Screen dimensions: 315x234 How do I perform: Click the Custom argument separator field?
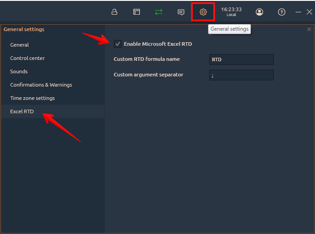point(241,75)
